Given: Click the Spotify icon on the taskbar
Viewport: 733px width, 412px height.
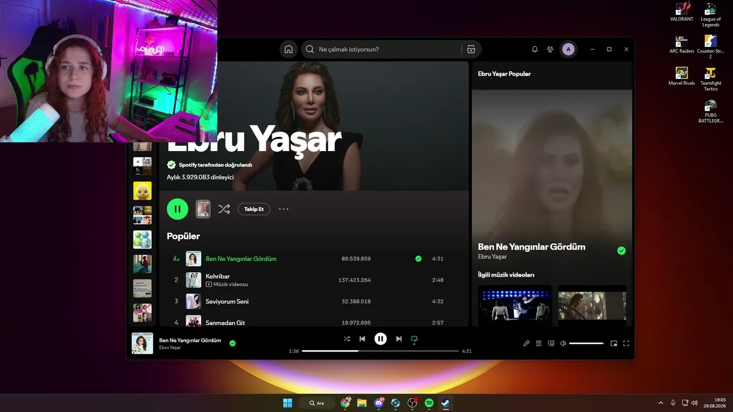Looking at the screenshot, I should coord(429,403).
